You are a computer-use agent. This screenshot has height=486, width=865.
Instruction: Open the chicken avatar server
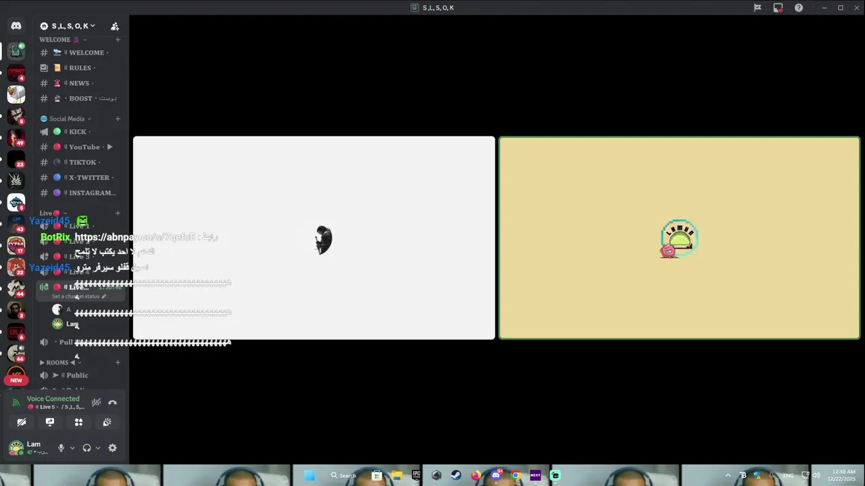16,94
